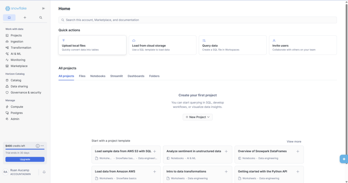Screen dimensions: 348x183
Task: Expand the New Project dropdown
Action: [x=197, y=117]
